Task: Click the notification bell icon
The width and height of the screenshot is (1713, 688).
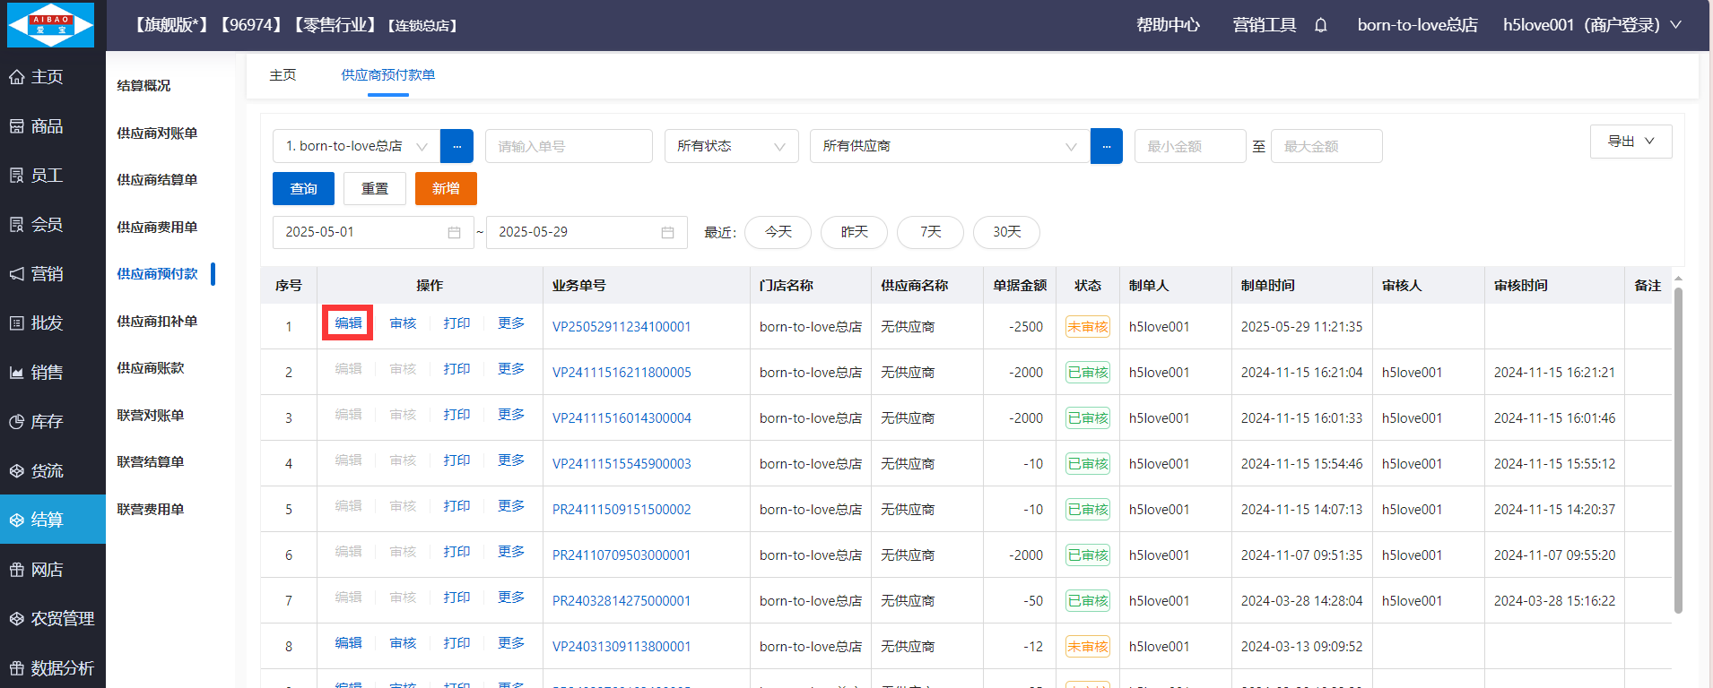Action: (1320, 25)
